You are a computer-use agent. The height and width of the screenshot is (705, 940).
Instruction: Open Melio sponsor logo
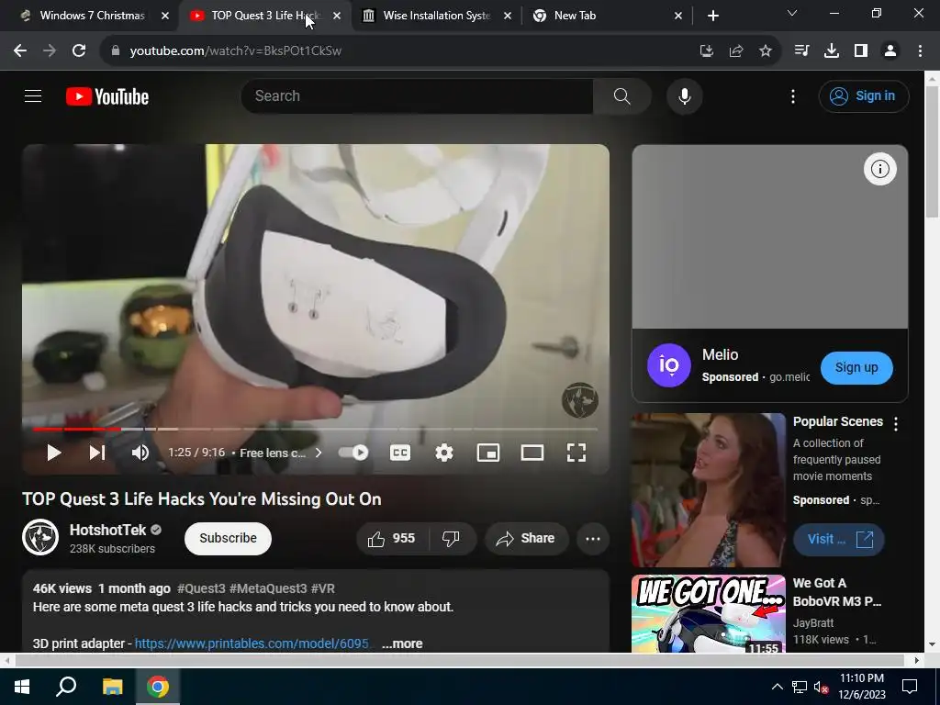point(669,365)
